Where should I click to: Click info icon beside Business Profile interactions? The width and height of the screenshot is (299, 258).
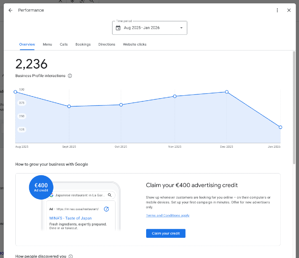[x=70, y=76]
